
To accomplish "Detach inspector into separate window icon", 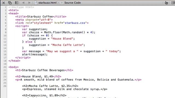I will click(10, 3).
